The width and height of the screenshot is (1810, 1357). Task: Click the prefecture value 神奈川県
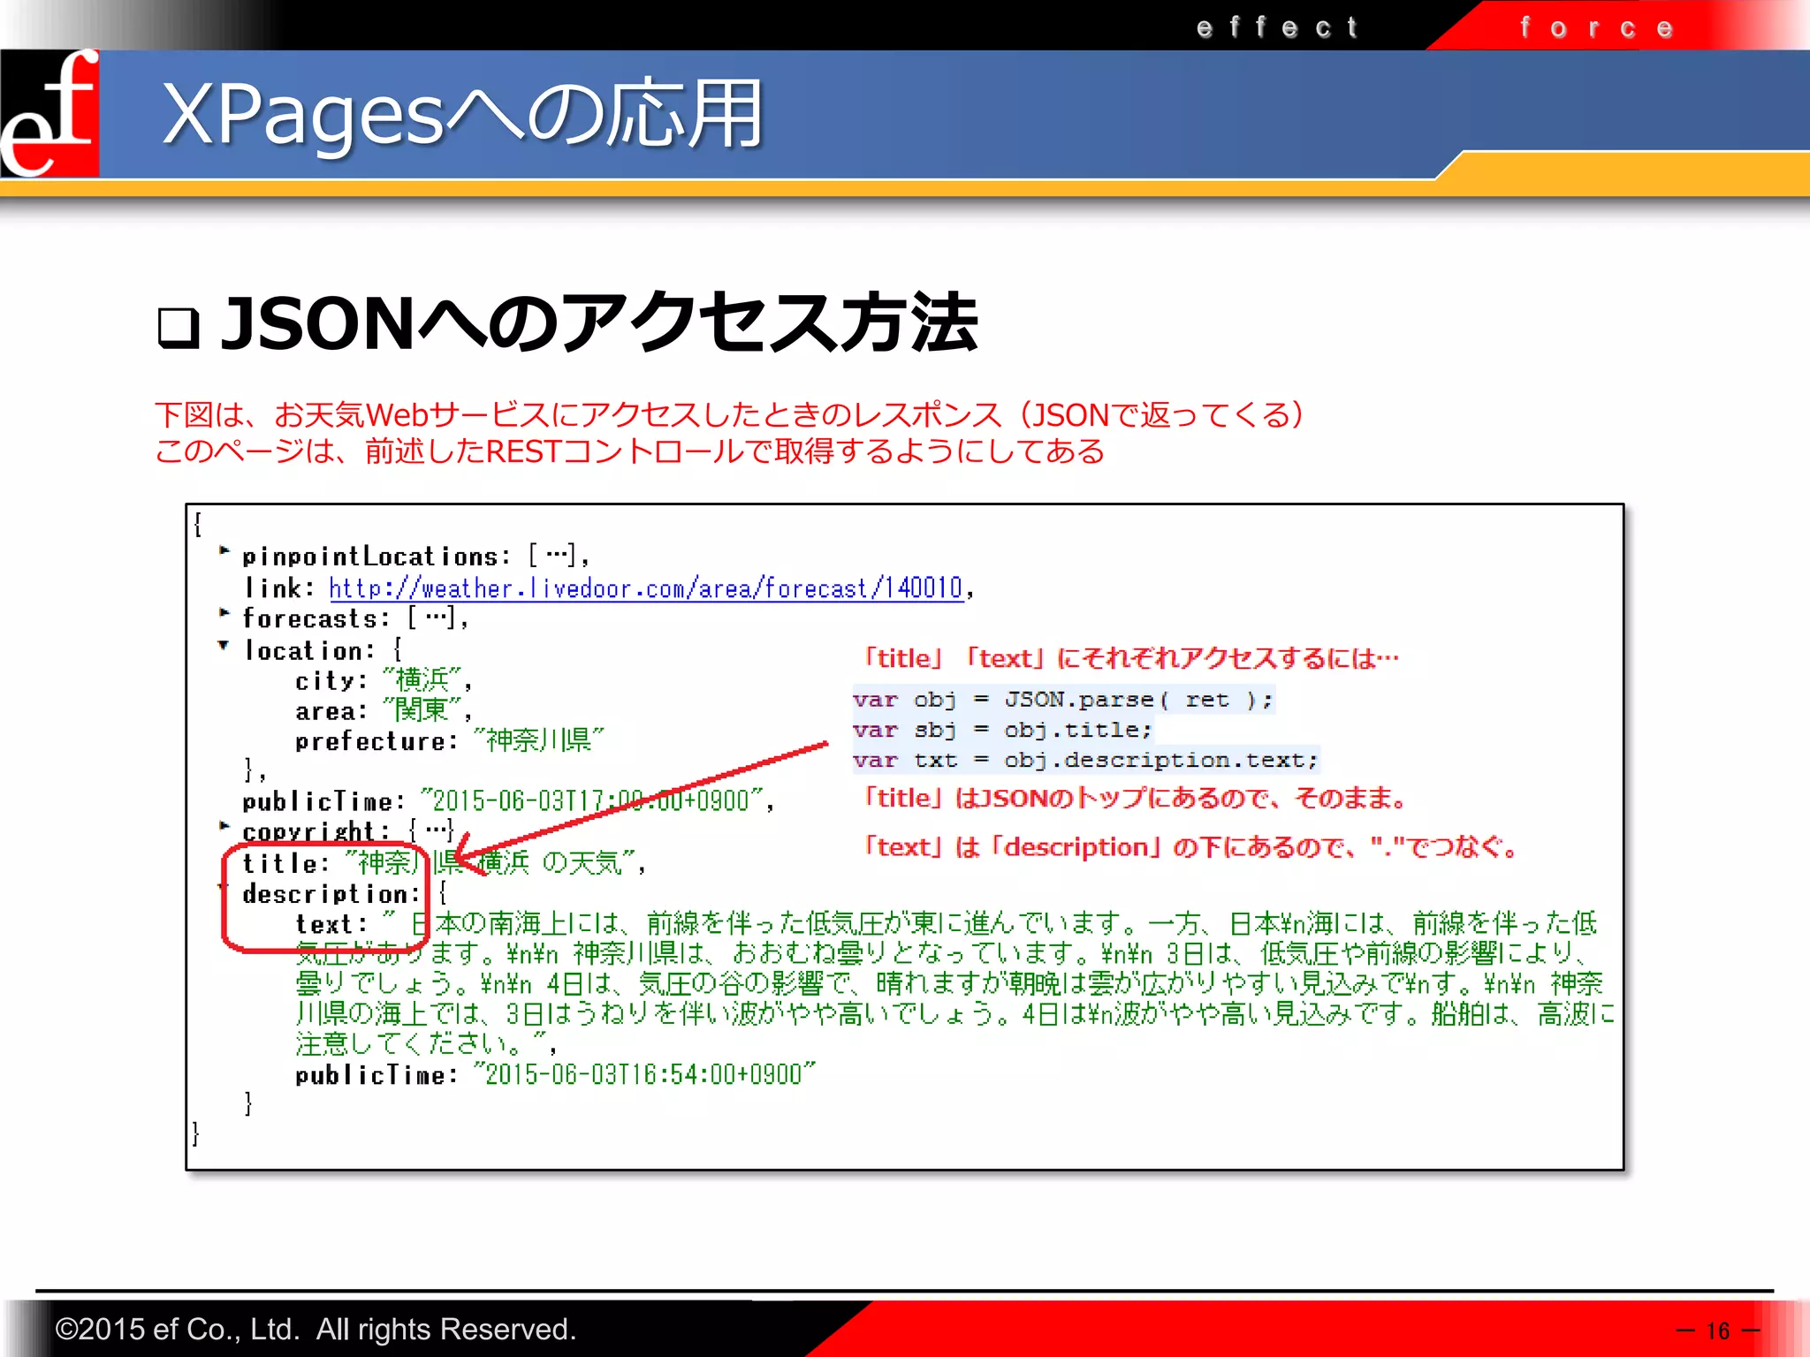pos(538,740)
